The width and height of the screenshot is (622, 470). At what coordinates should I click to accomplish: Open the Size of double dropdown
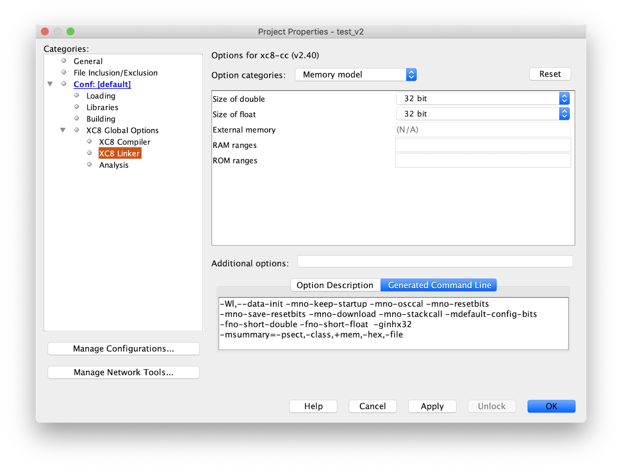[x=482, y=98]
